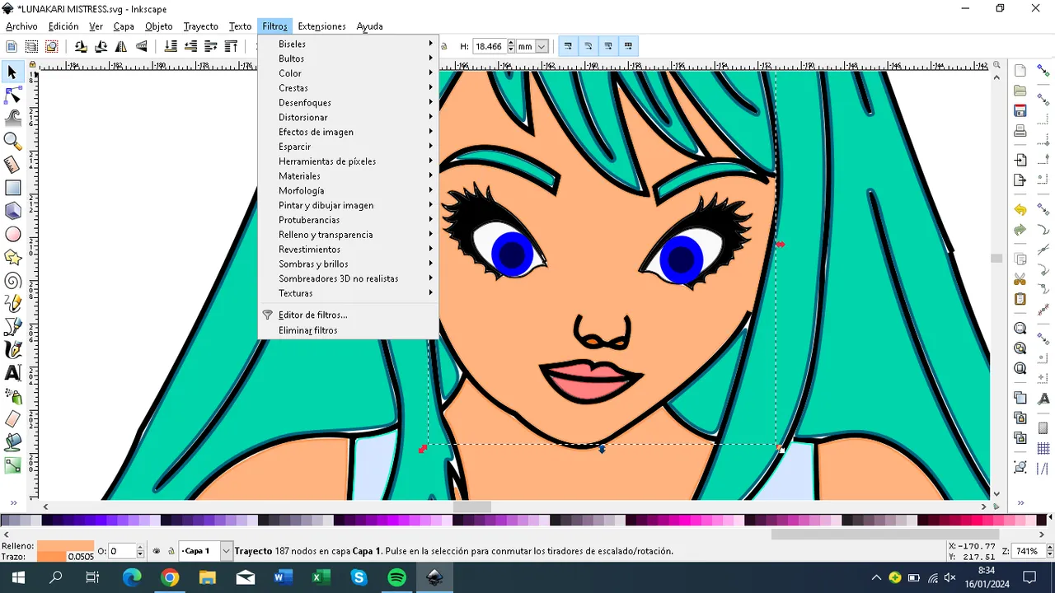The image size is (1055, 593).
Task: Click the Open folder icon in command bar
Action: pyautogui.click(x=1020, y=91)
